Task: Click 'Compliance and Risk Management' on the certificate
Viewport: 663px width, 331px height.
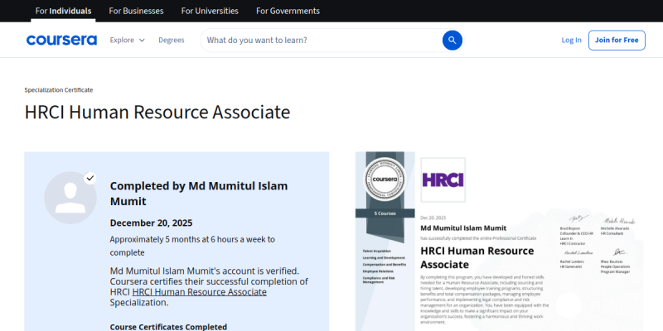Action: click(379, 280)
